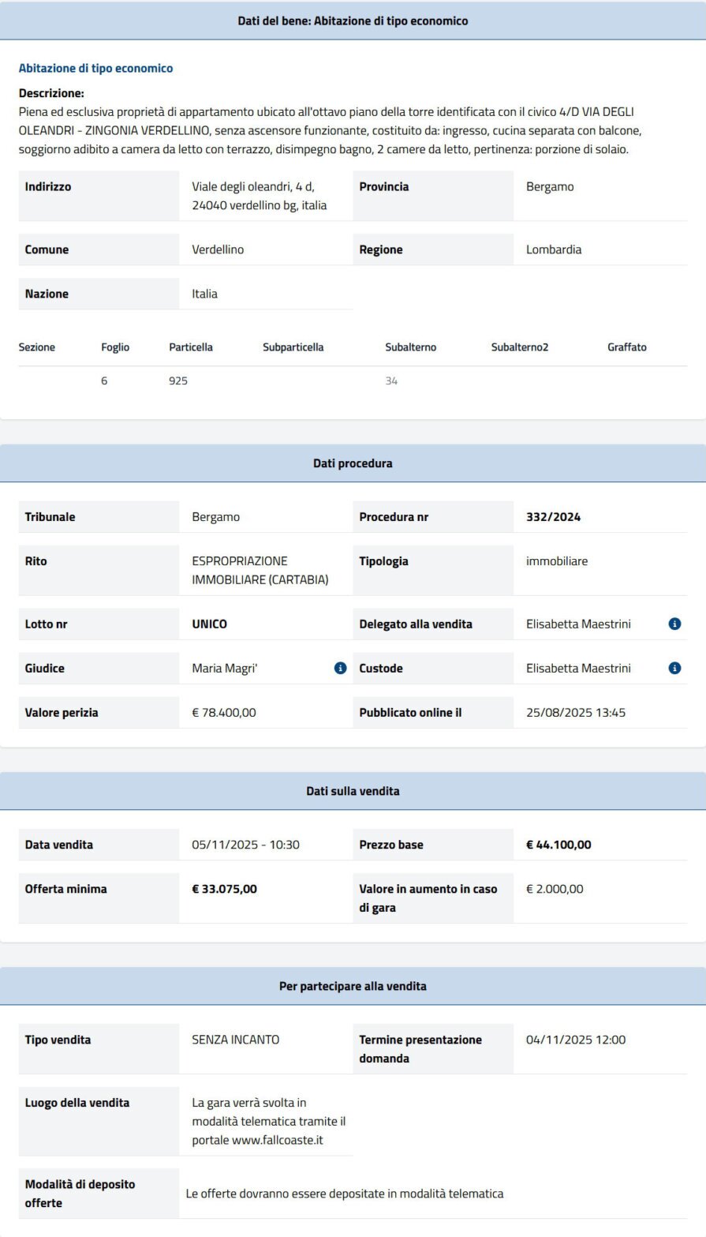This screenshot has width=706, height=1237.
Task: Click procedure number 332/2024
Action: [x=553, y=517]
